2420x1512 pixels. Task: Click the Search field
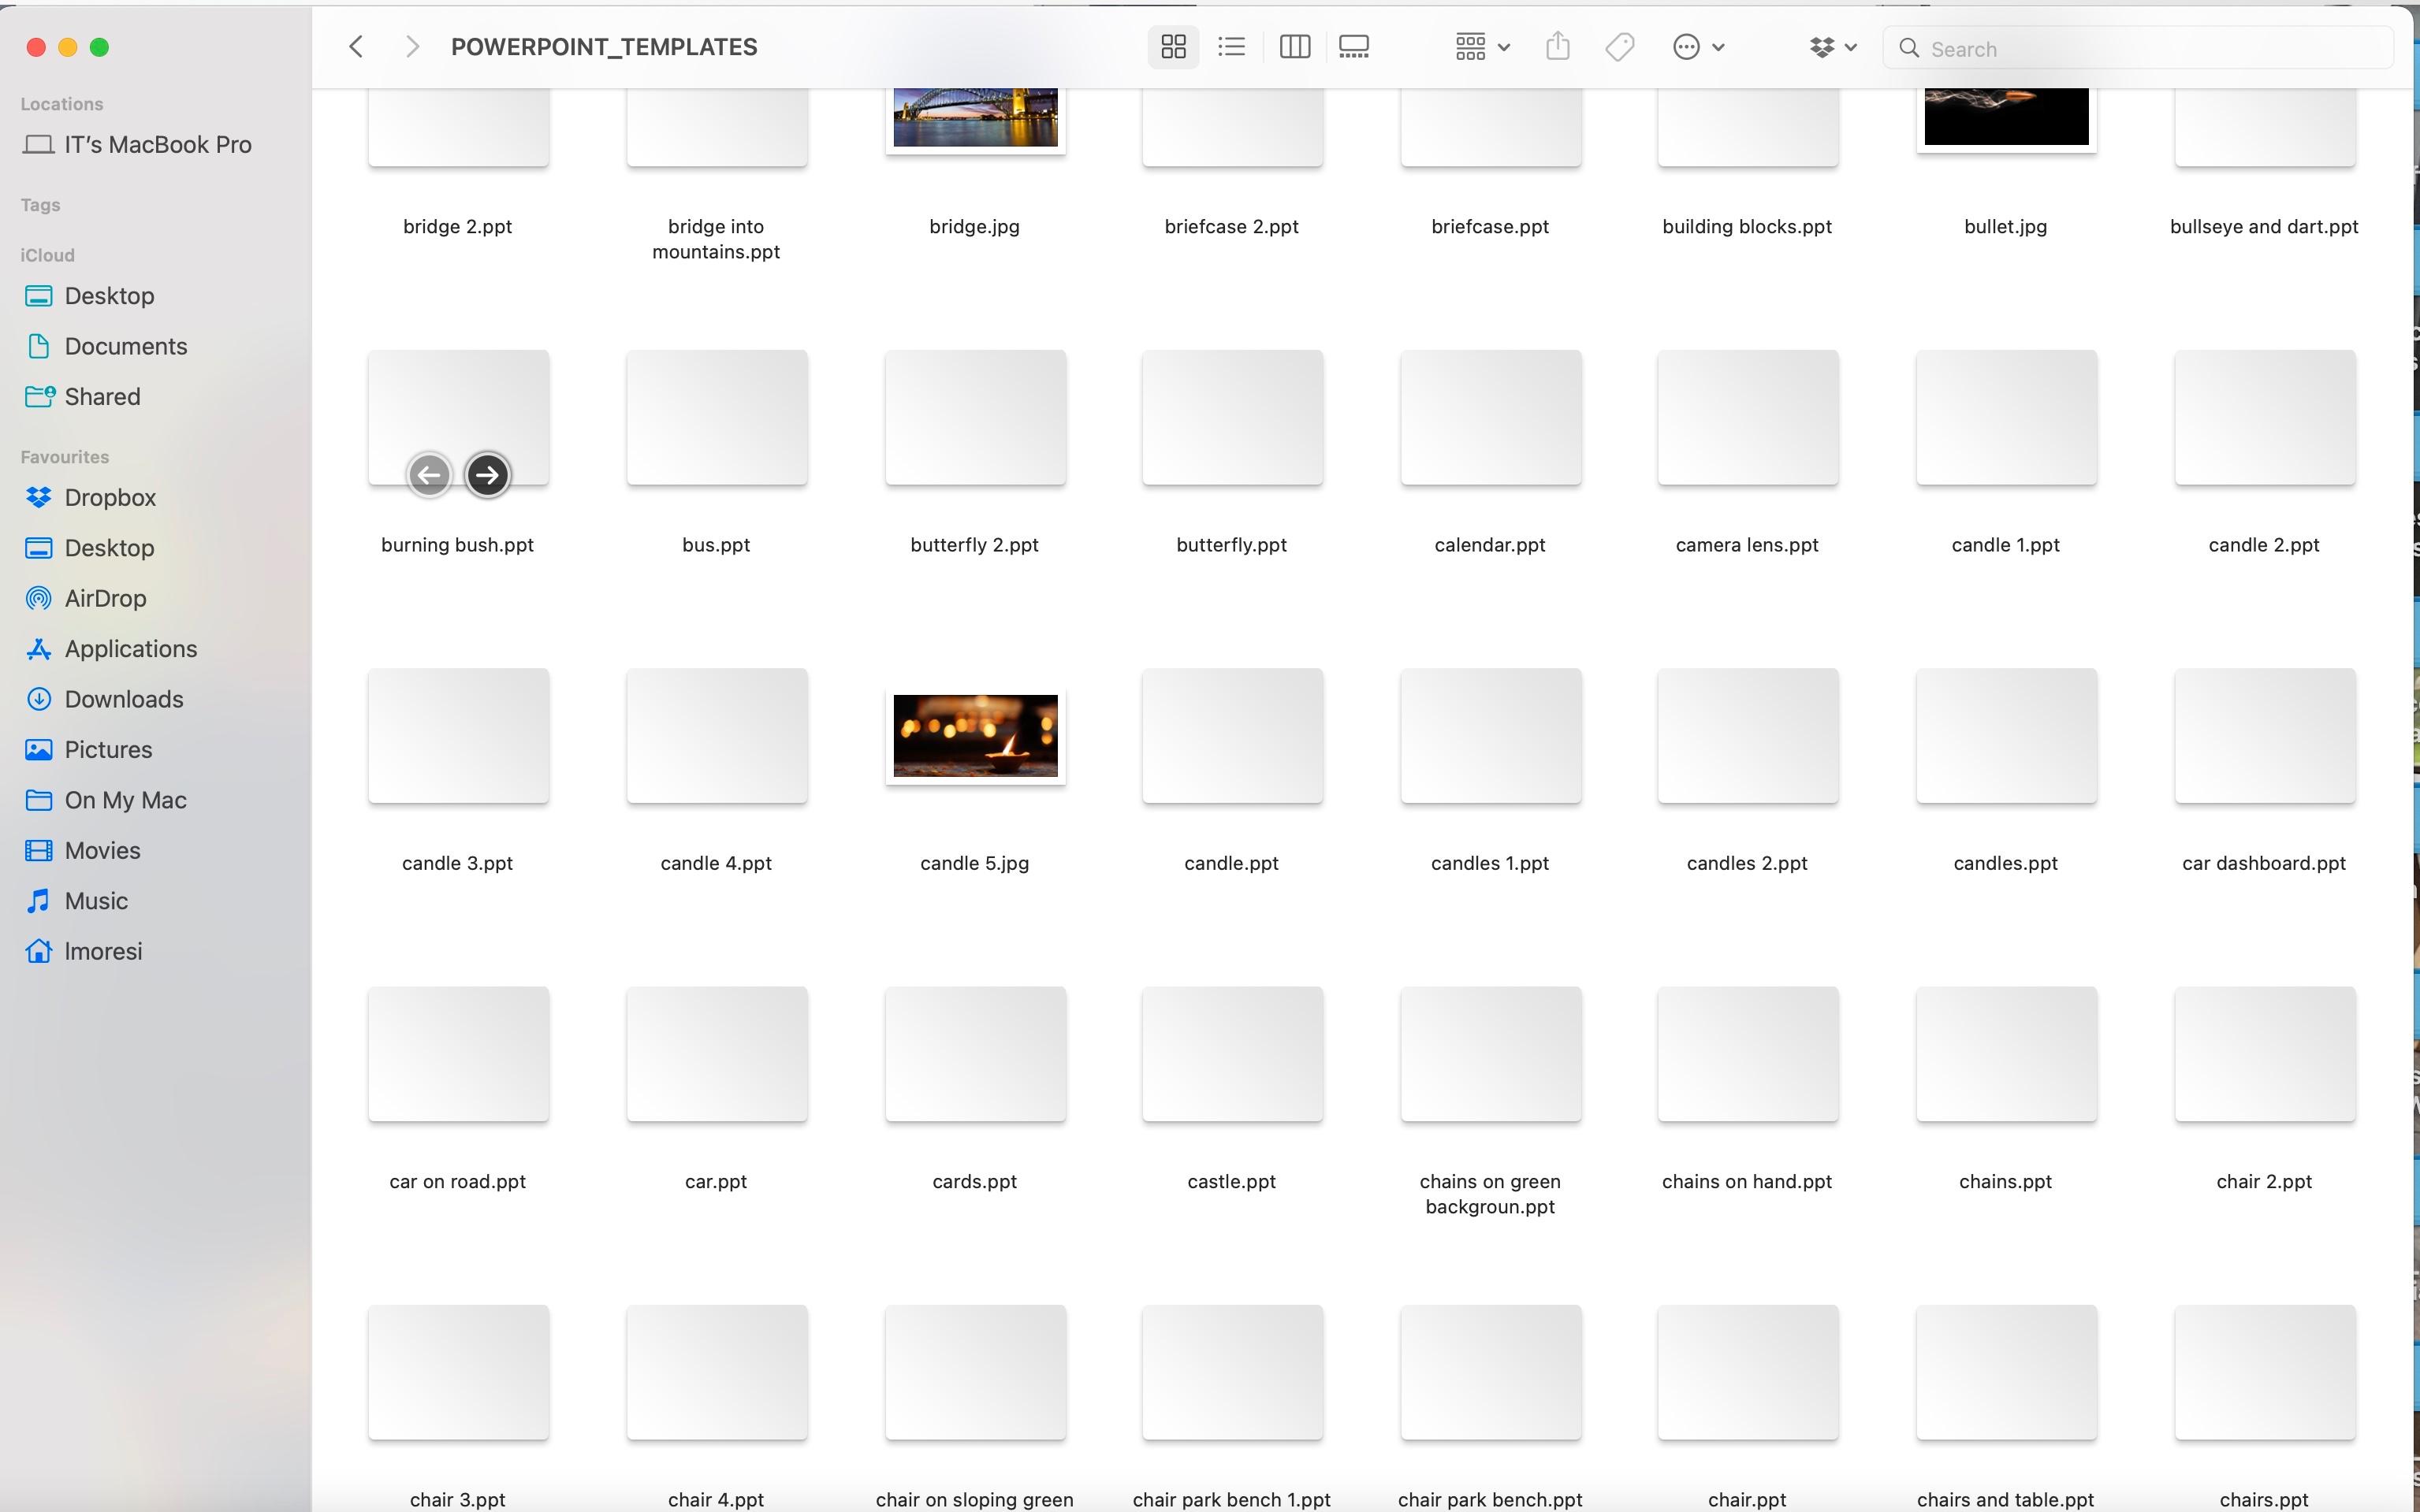pyautogui.click(x=2151, y=49)
